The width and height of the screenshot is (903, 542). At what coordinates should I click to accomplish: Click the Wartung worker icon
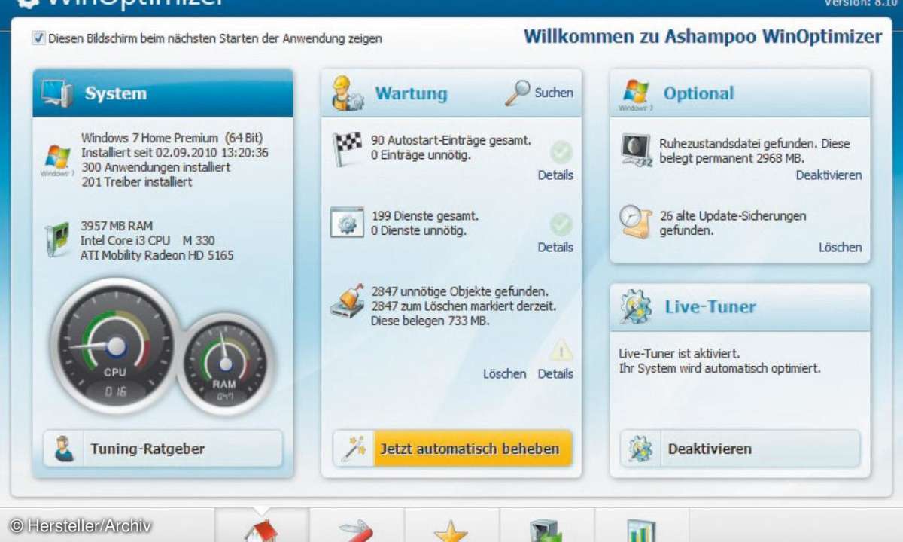coord(348,93)
